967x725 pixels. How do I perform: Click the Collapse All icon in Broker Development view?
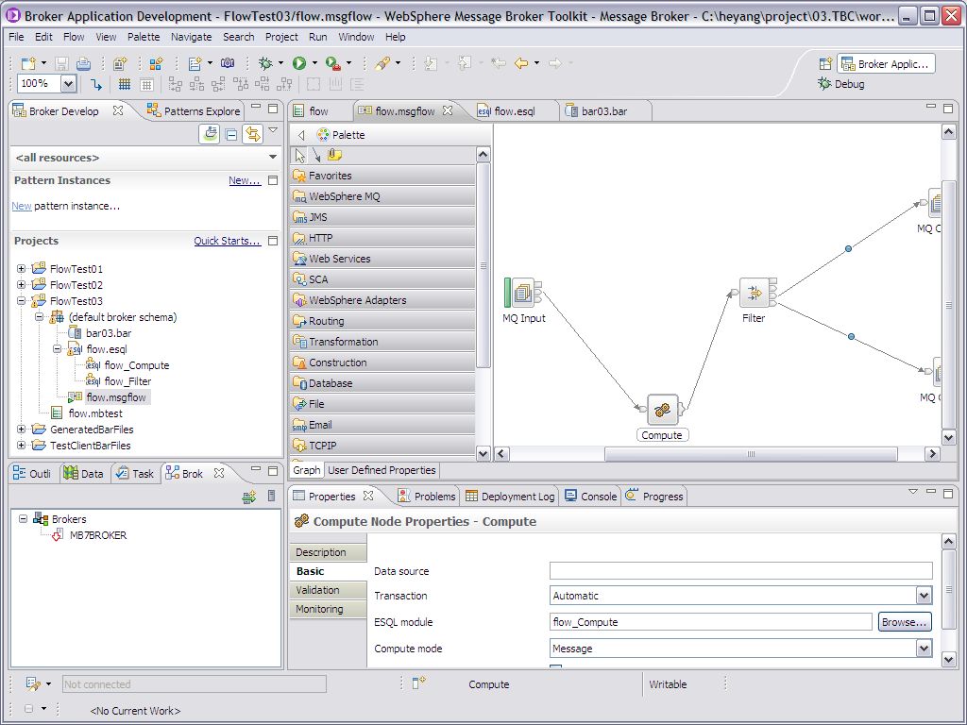pos(231,134)
